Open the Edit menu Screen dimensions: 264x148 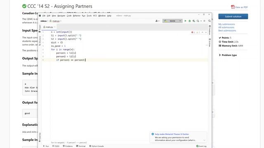click(x=49, y=16)
